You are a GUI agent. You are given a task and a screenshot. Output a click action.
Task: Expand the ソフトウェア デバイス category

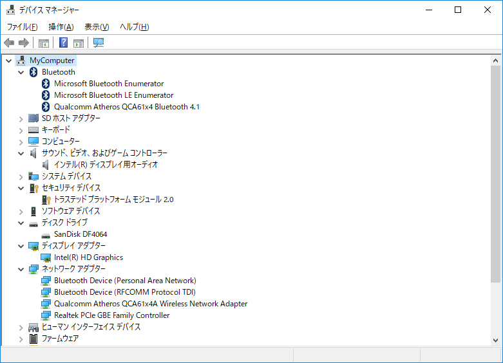(21, 212)
